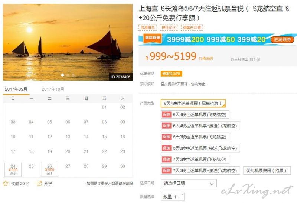The width and height of the screenshot is (297, 203).
Task: Open the 请选择日期 date dropdown
Action: point(189,183)
